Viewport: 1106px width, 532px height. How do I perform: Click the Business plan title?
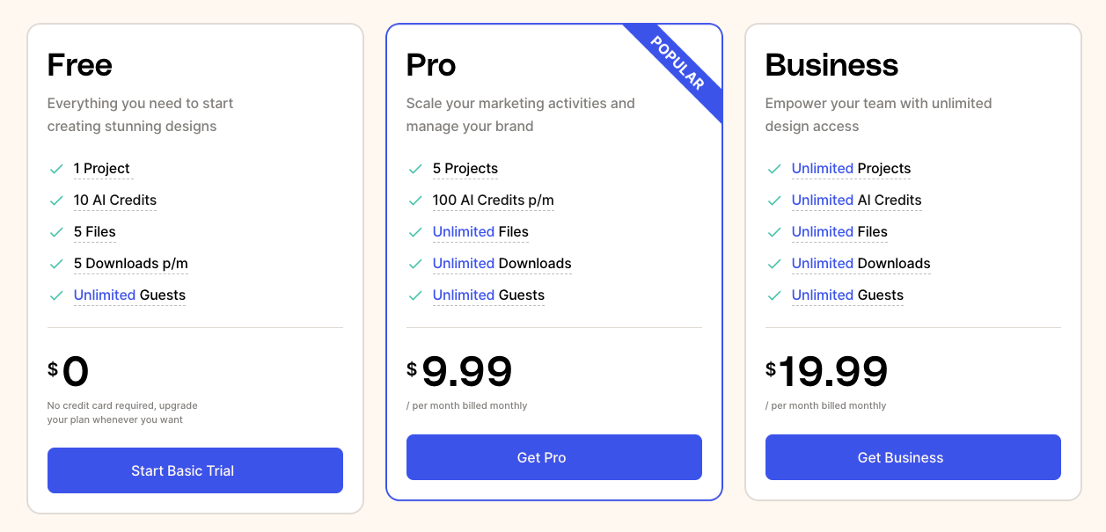point(831,65)
